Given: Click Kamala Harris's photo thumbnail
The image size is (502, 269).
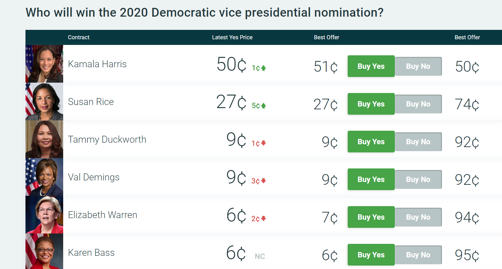Looking at the screenshot, I should [44, 64].
